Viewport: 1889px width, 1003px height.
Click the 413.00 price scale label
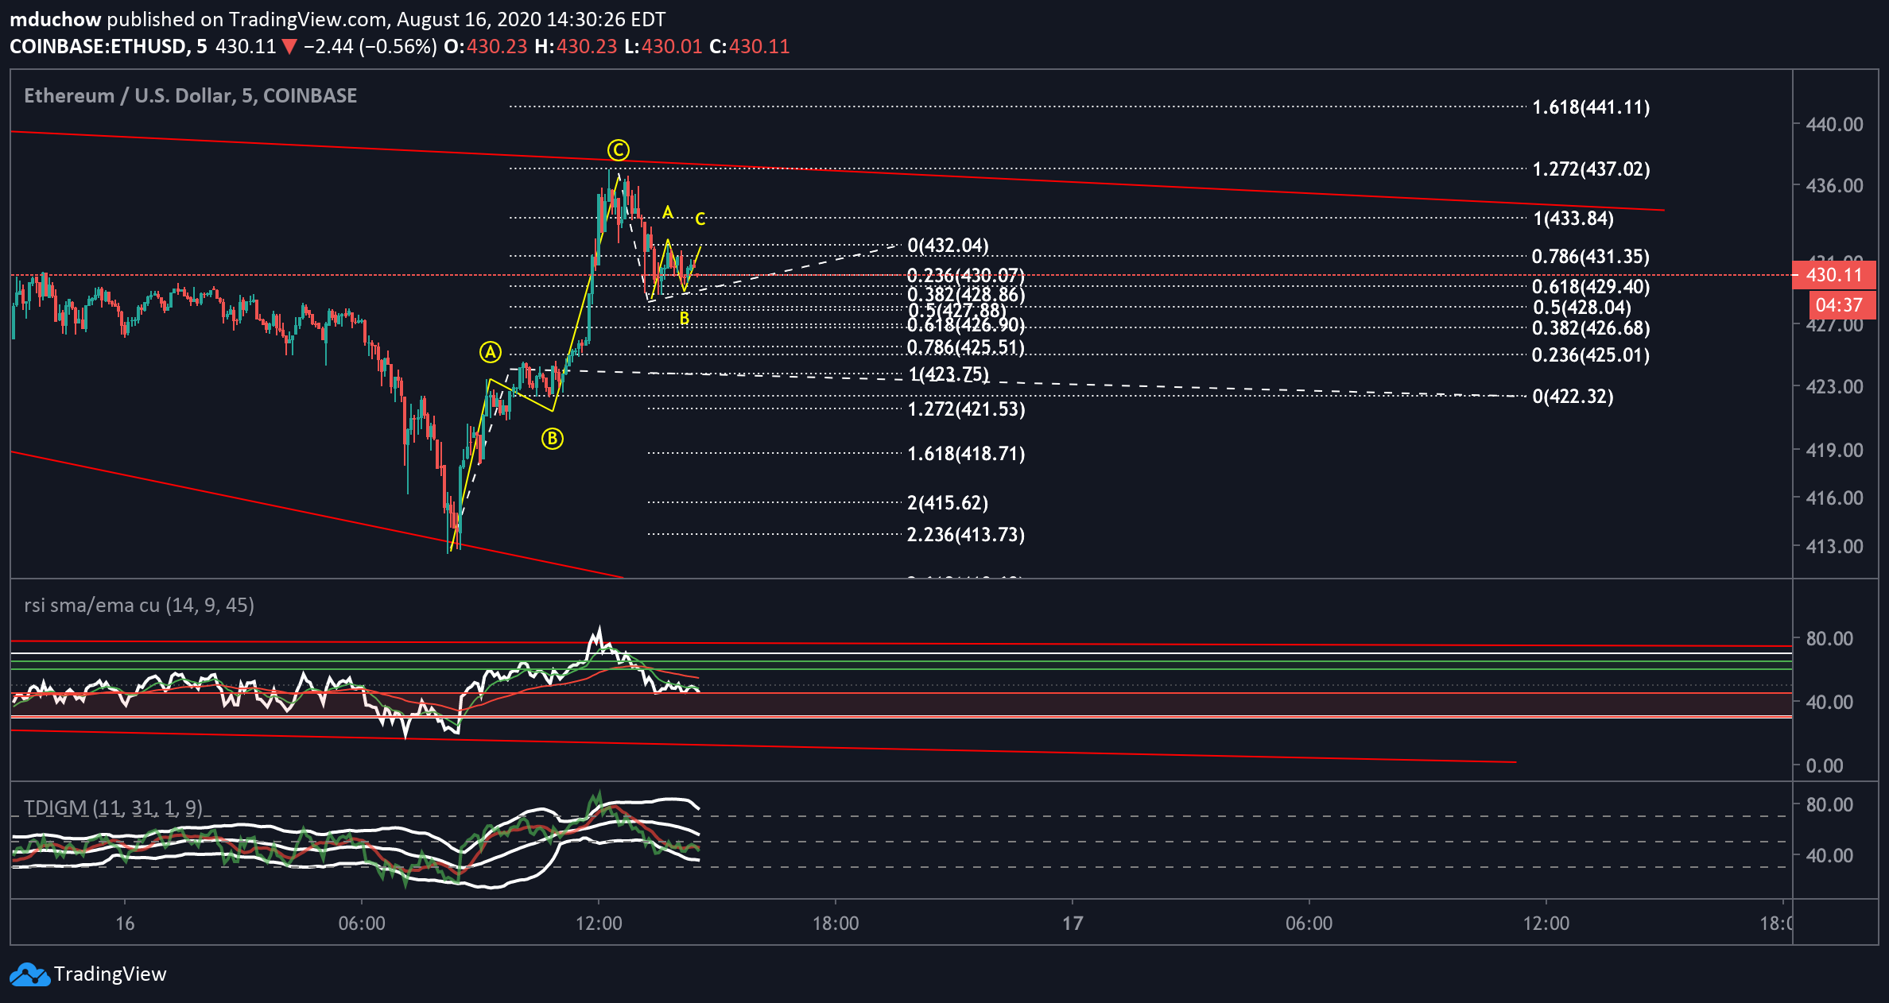pyautogui.click(x=1835, y=547)
